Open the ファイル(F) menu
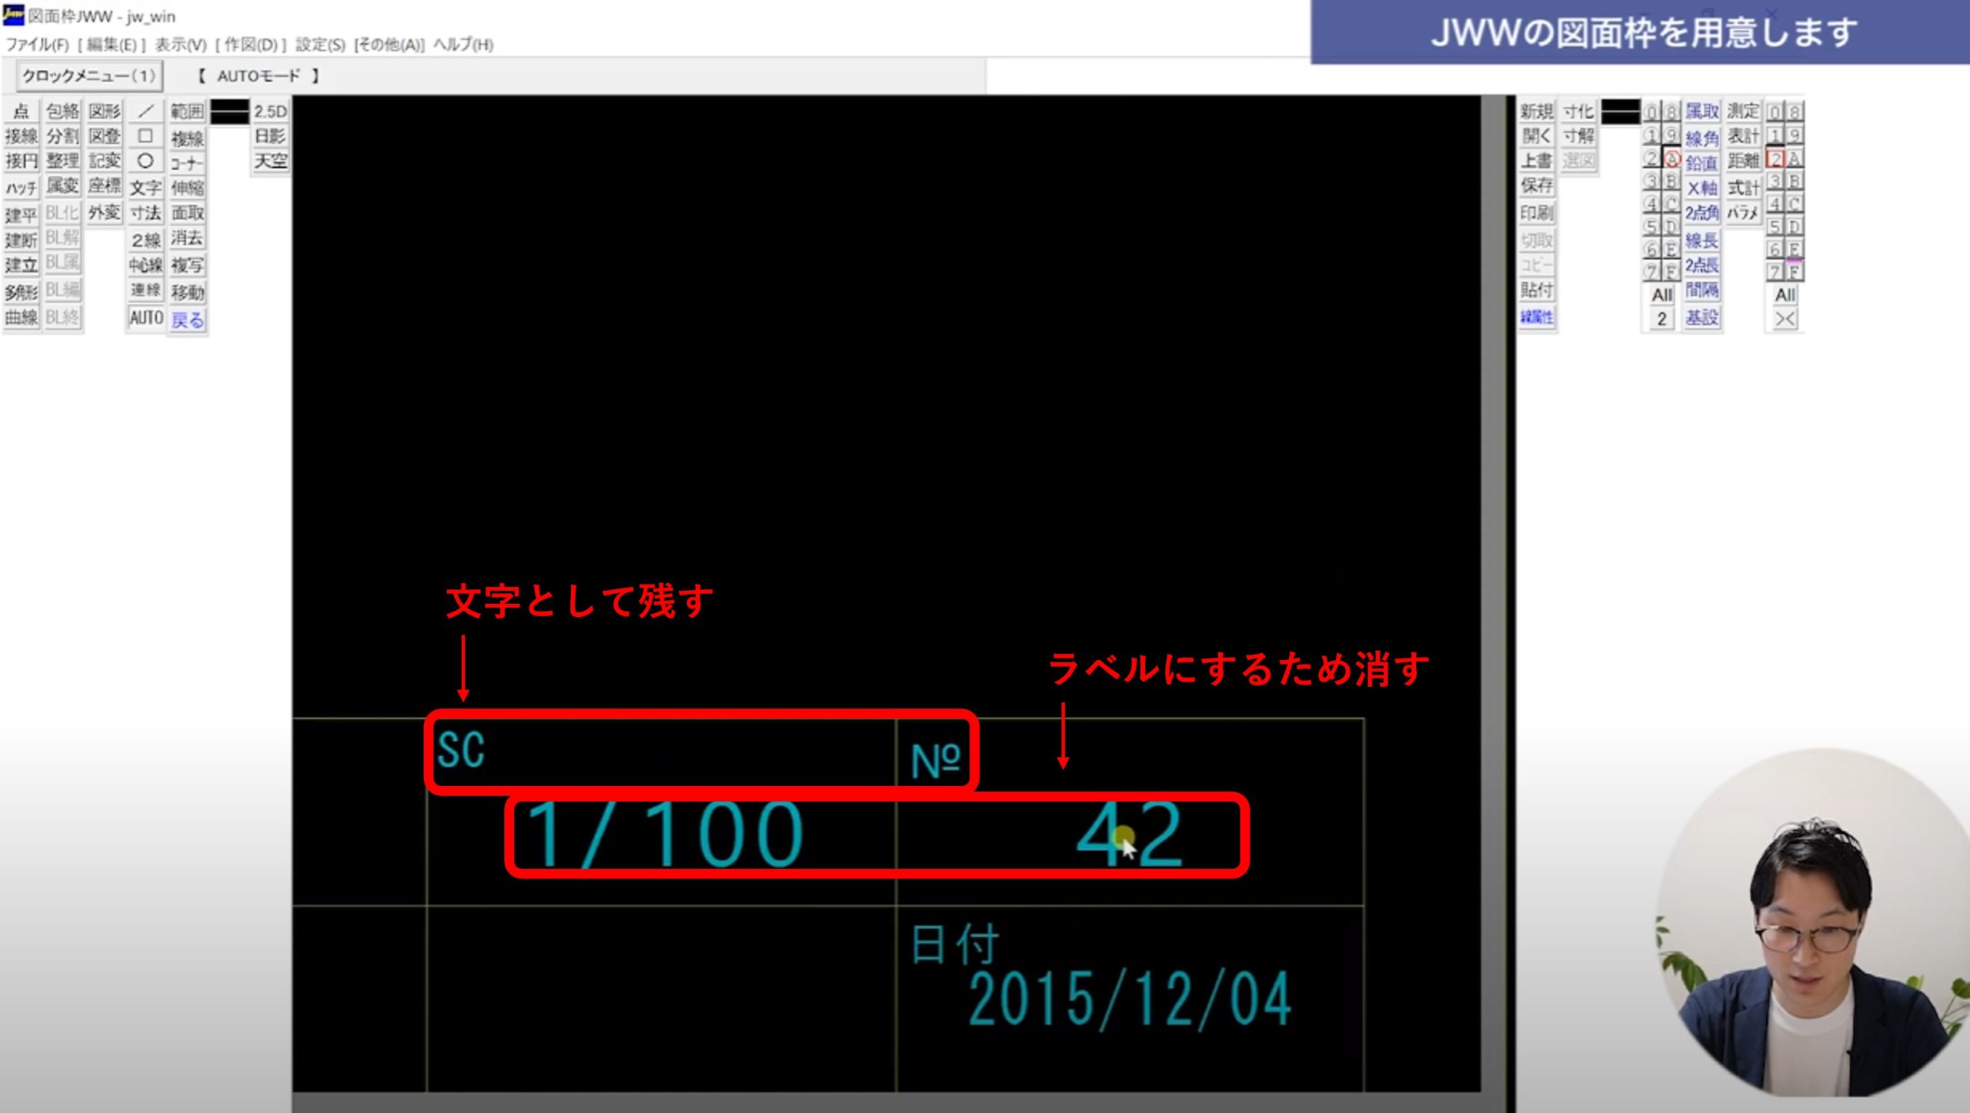Viewport: 1970px width, 1113px height. tap(37, 45)
